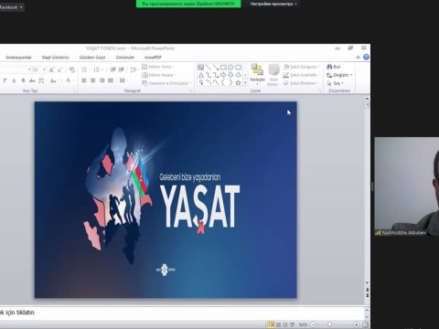Select the oval shape
Screen dimensions: 439x329
coord(230,68)
